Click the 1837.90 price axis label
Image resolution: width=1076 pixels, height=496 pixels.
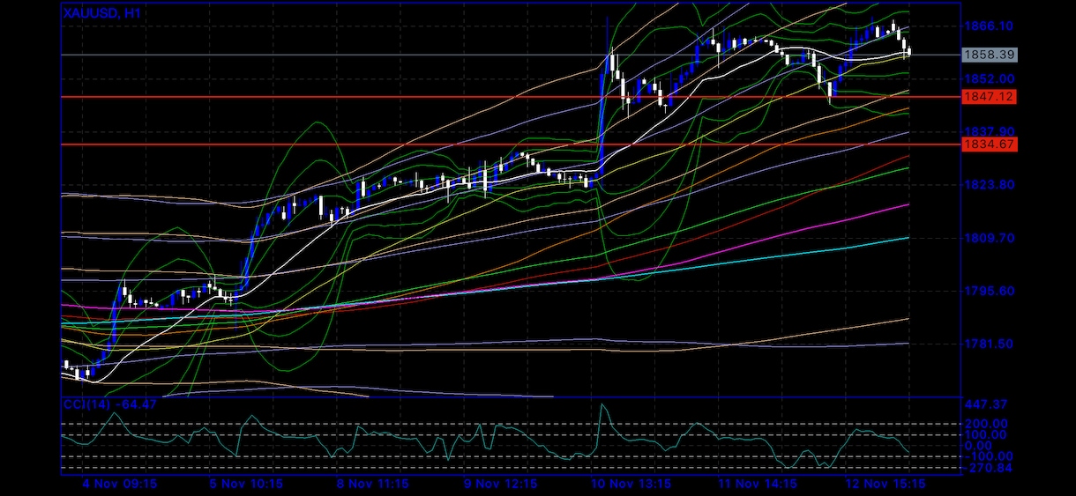(x=988, y=130)
